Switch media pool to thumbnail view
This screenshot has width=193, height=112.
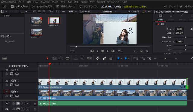(39, 11)
